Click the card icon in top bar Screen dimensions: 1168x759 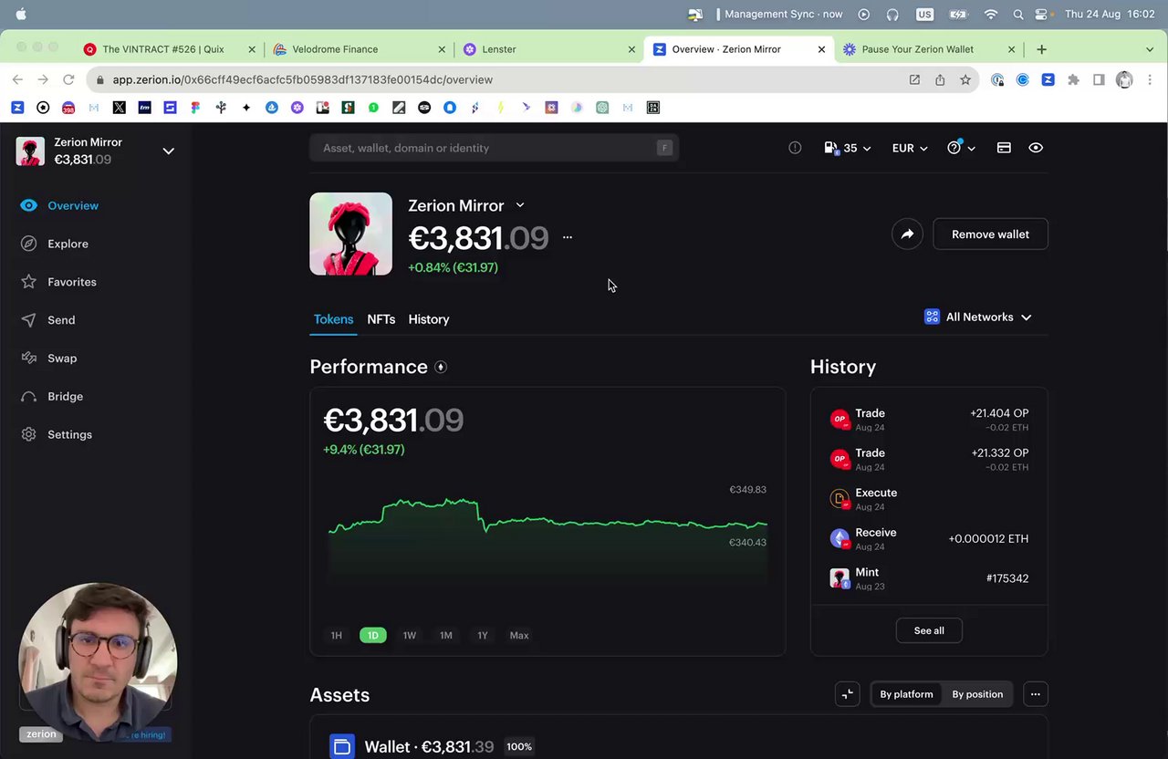1004,148
